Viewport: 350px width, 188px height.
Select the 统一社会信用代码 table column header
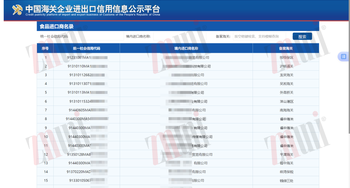(x=86, y=49)
